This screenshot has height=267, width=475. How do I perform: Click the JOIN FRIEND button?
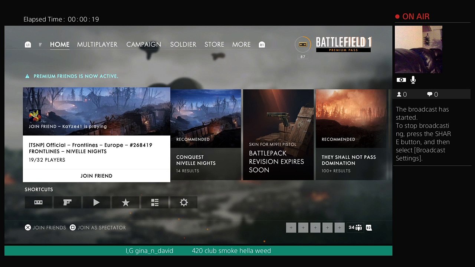tap(96, 176)
